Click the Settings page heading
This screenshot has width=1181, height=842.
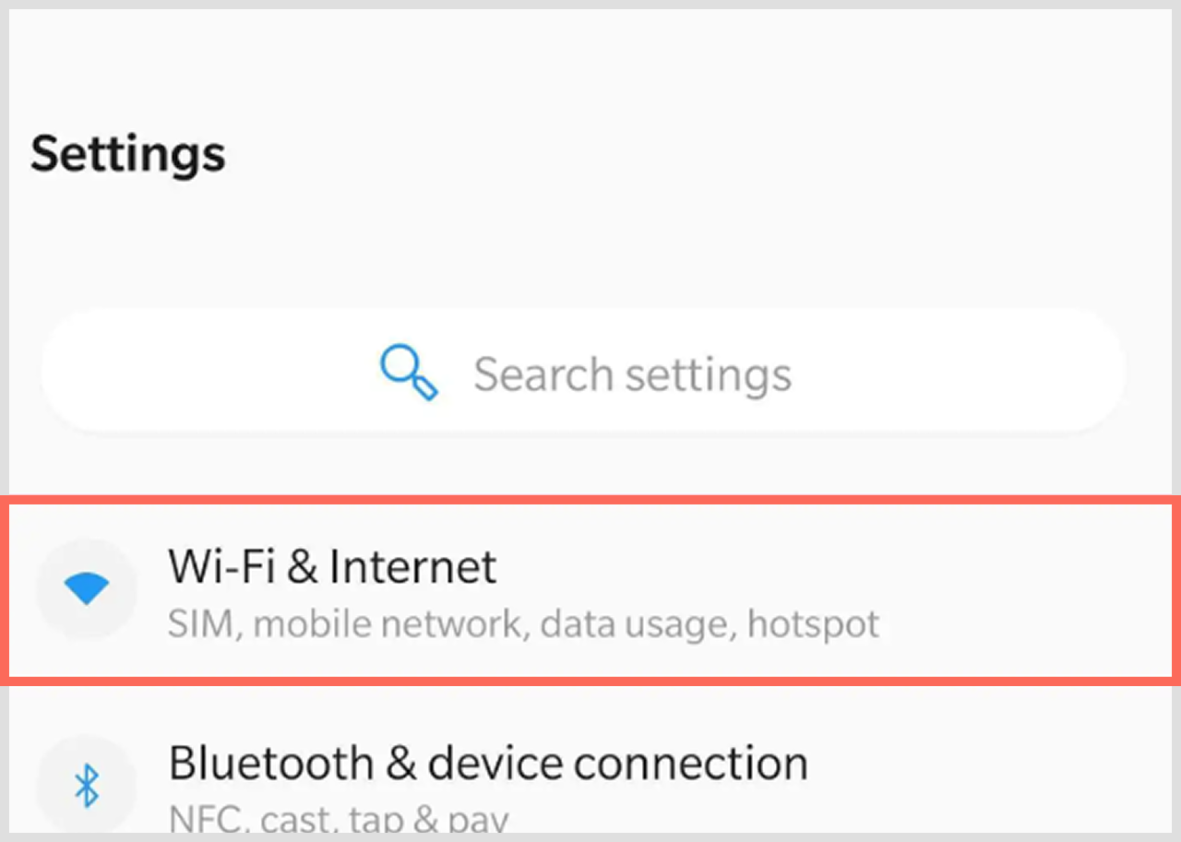pos(128,153)
